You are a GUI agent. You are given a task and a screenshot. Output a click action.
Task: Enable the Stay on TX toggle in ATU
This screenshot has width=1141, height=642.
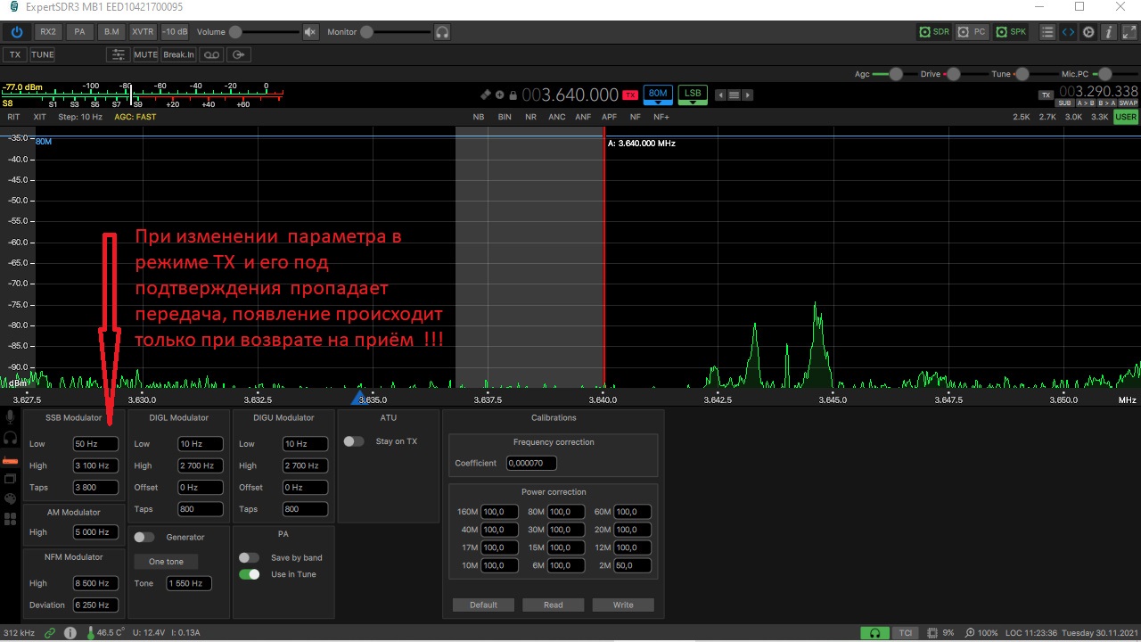[353, 441]
